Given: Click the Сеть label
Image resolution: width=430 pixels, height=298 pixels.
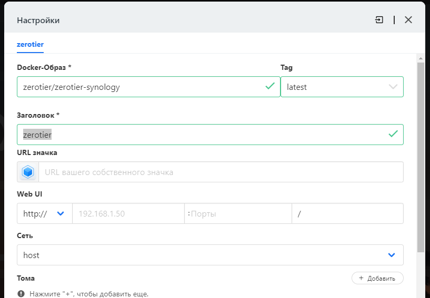Looking at the screenshot, I should pyautogui.click(x=25, y=235).
